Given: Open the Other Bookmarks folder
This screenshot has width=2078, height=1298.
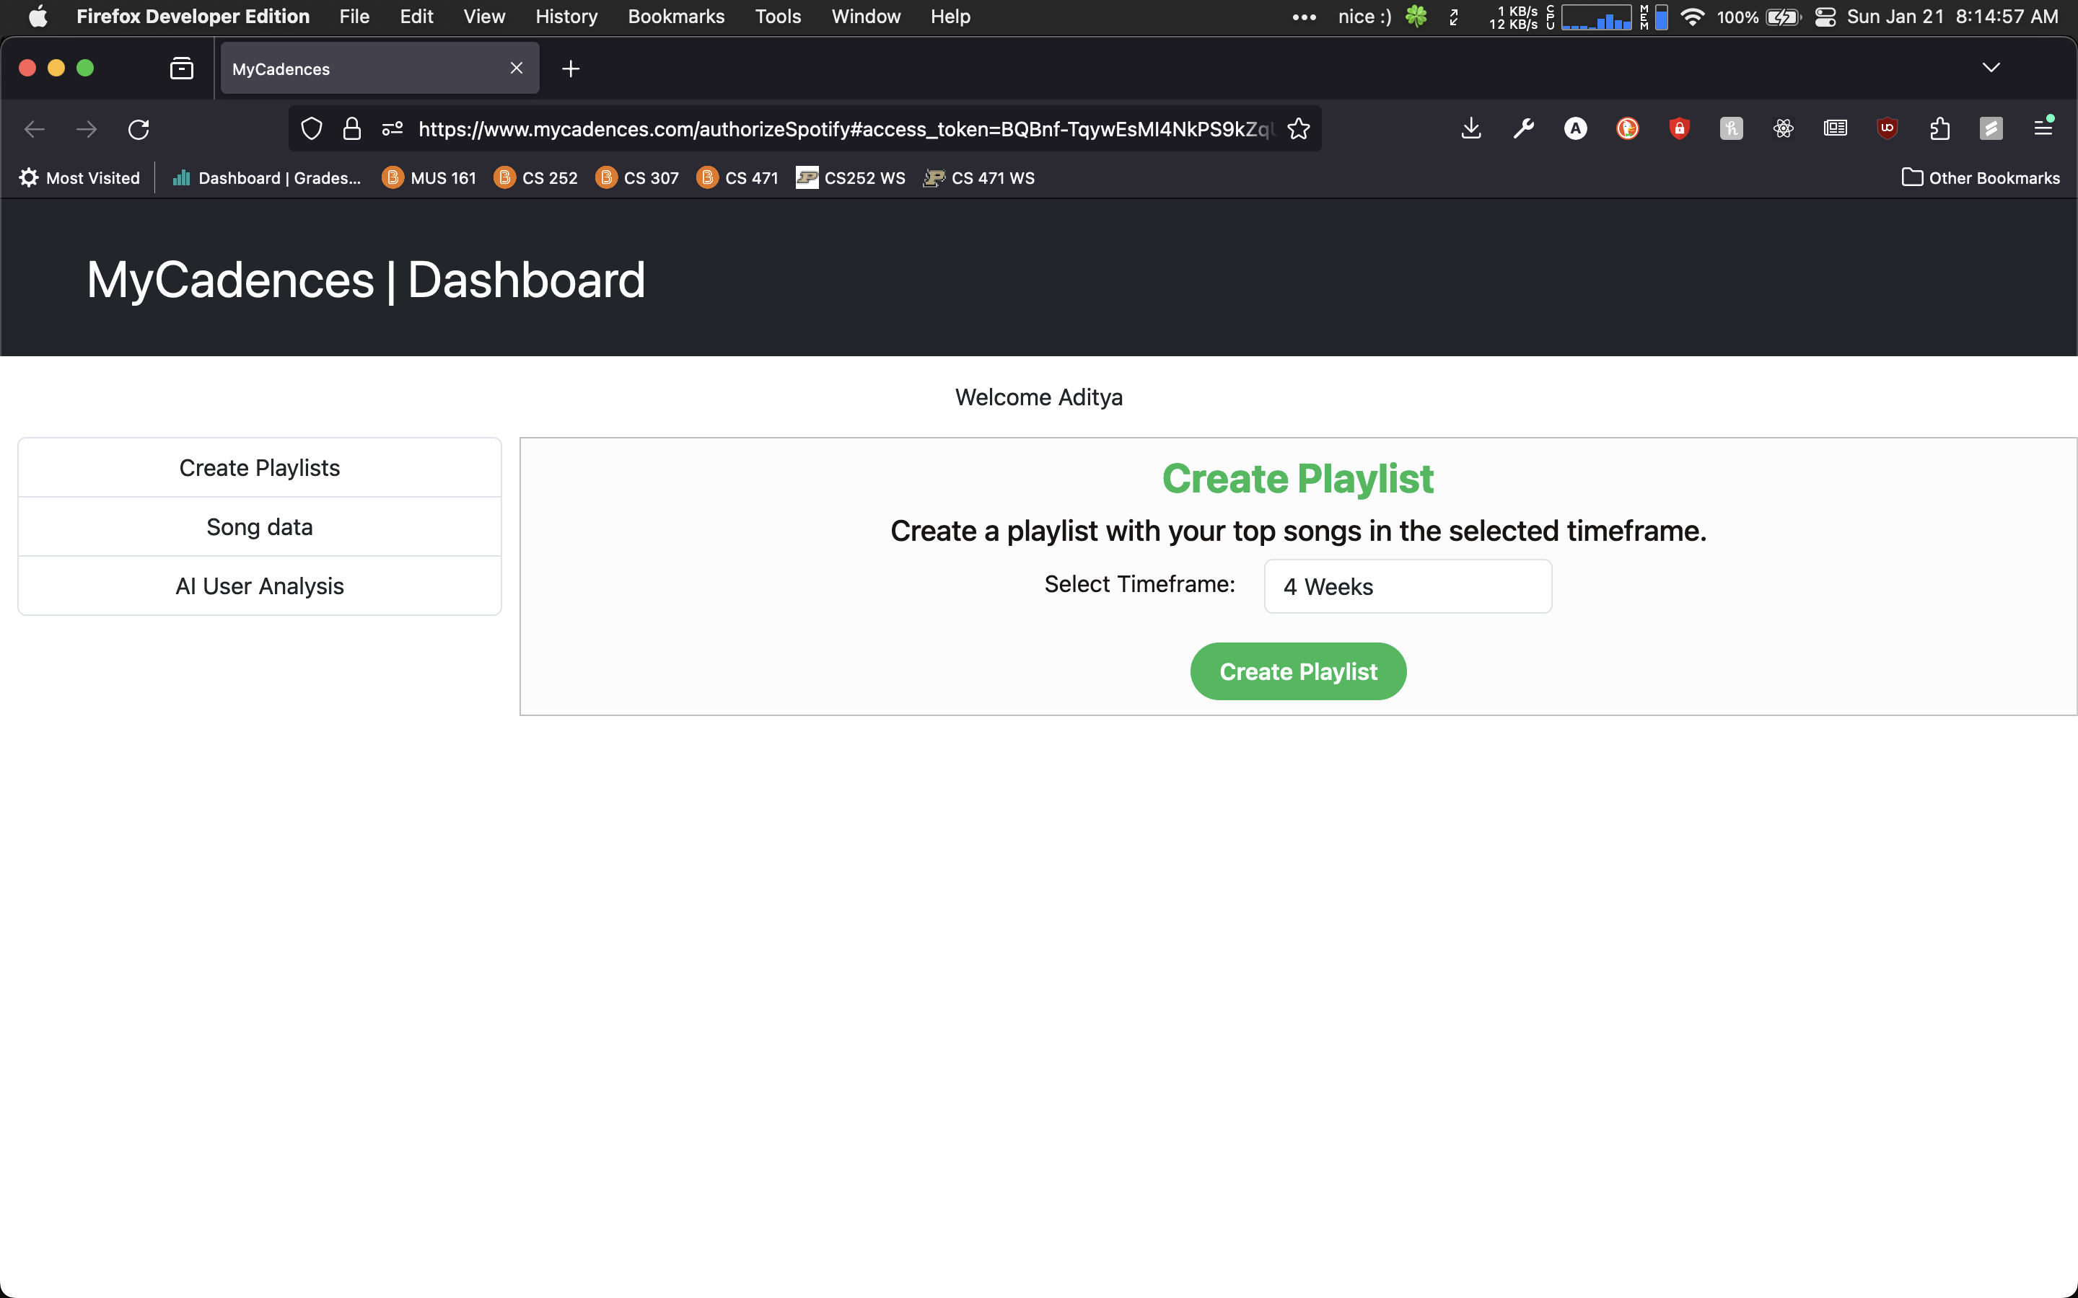Looking at the screenshot, I should [x=1980, y=177].
